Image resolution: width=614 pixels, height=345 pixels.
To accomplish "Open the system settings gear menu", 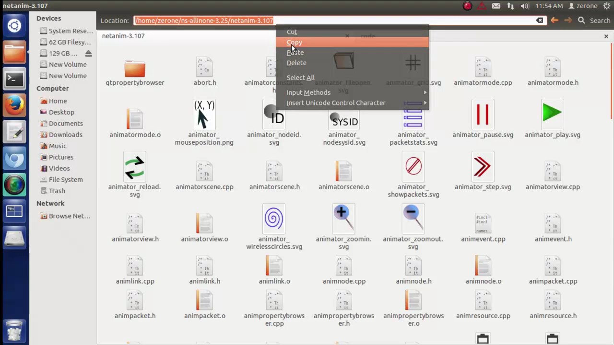I will 607,6.
